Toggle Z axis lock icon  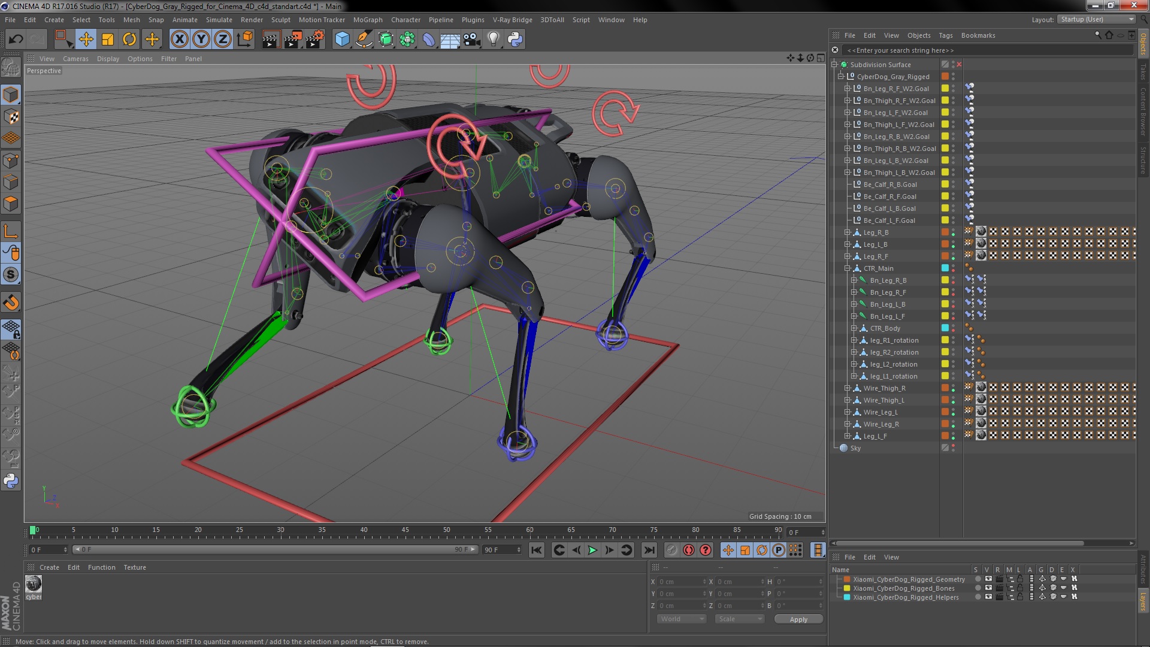[223, 40]
